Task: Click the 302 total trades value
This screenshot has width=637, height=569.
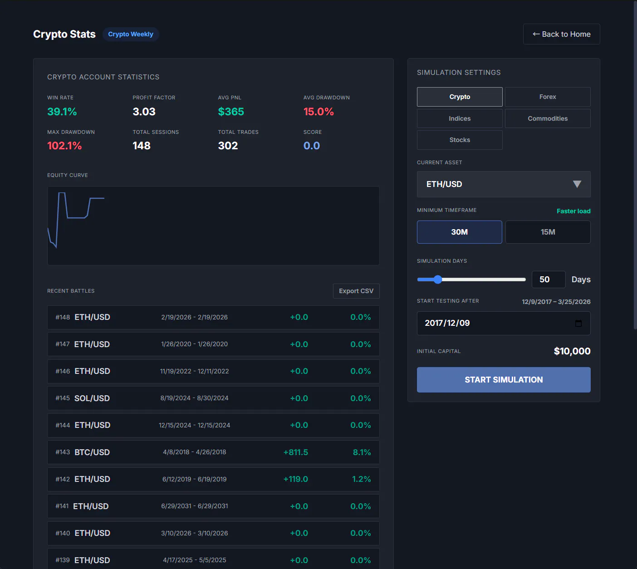Action: click(x=228, y=146)
